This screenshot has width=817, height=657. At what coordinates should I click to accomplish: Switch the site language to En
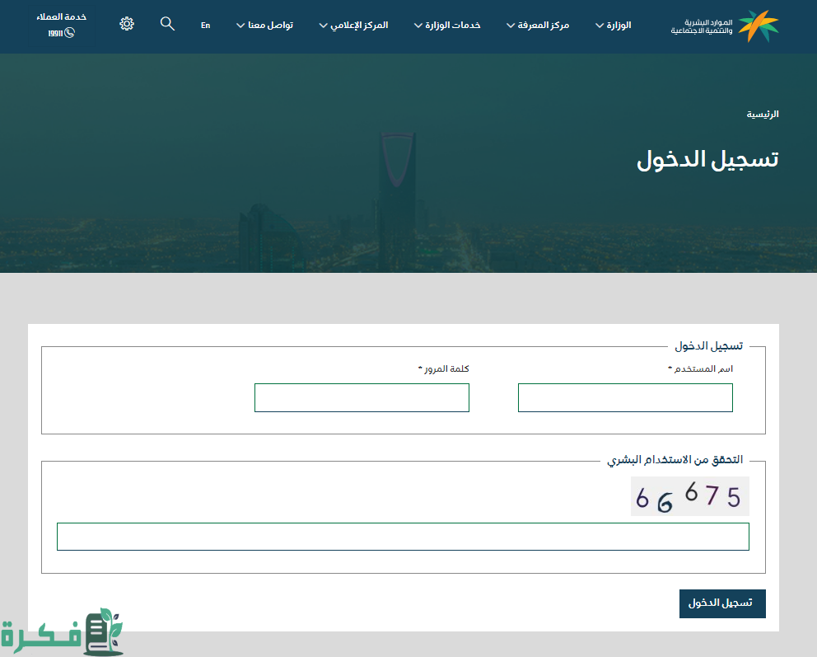pyautogui.click(x=205, y=26)
